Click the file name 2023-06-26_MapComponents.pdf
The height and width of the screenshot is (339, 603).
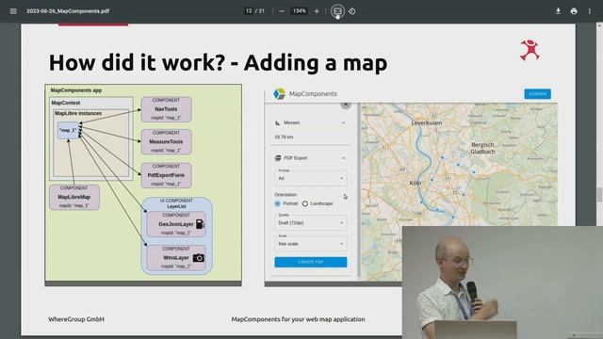[x=68, y=11]
